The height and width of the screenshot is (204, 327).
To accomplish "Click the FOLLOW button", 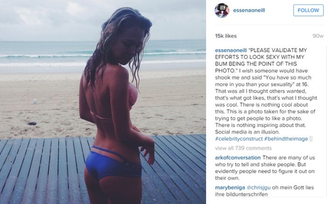I will 308,10.
